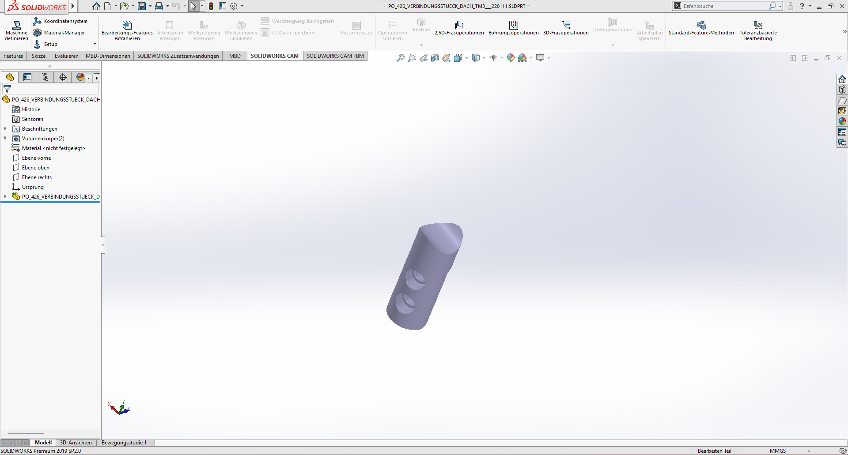
Task: Open the PropertyManager tab icon
Action: click(27, 77)
